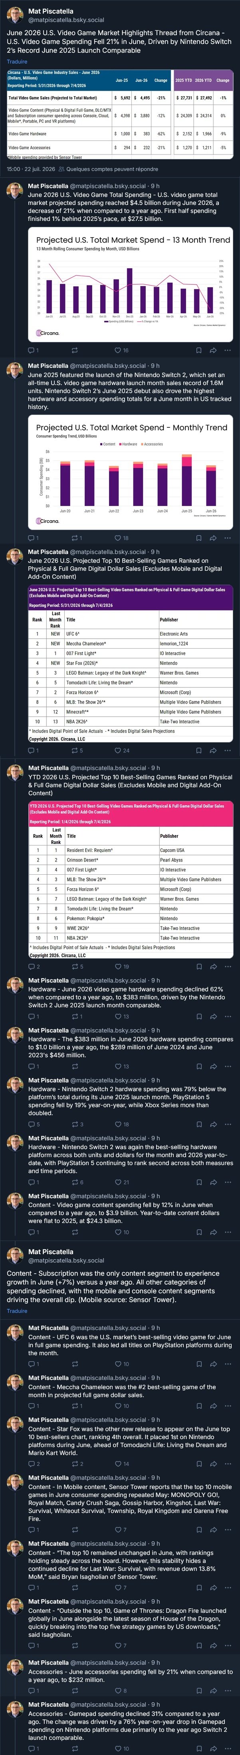Bookmark the June 2026 Total Spending post
240x1755 pixels.
pyautogui.click(x=198, y=350)
